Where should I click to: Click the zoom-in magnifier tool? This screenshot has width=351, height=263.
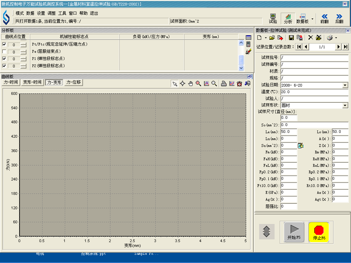tap(198, 83)
